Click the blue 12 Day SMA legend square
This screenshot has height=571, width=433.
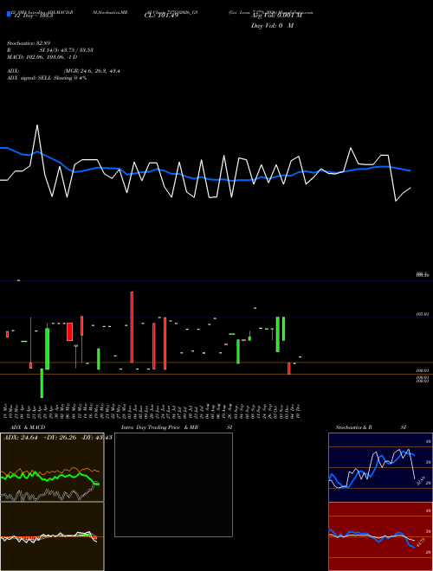point(9,14)
